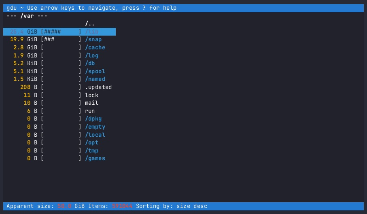Screen dimensions: 367x214
Task: Click the run entry in list
Action: [90, 111]
